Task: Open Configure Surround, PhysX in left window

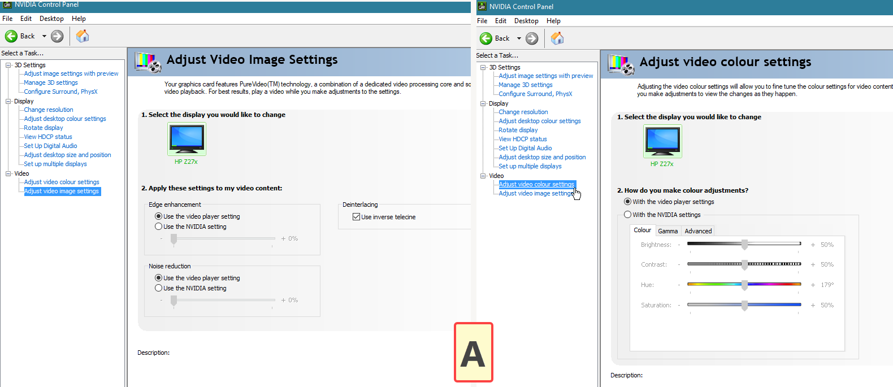Action: click(x=60, y=92)
